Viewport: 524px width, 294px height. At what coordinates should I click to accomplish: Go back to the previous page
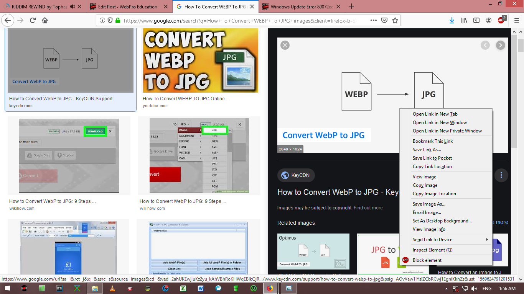(8, 20)
